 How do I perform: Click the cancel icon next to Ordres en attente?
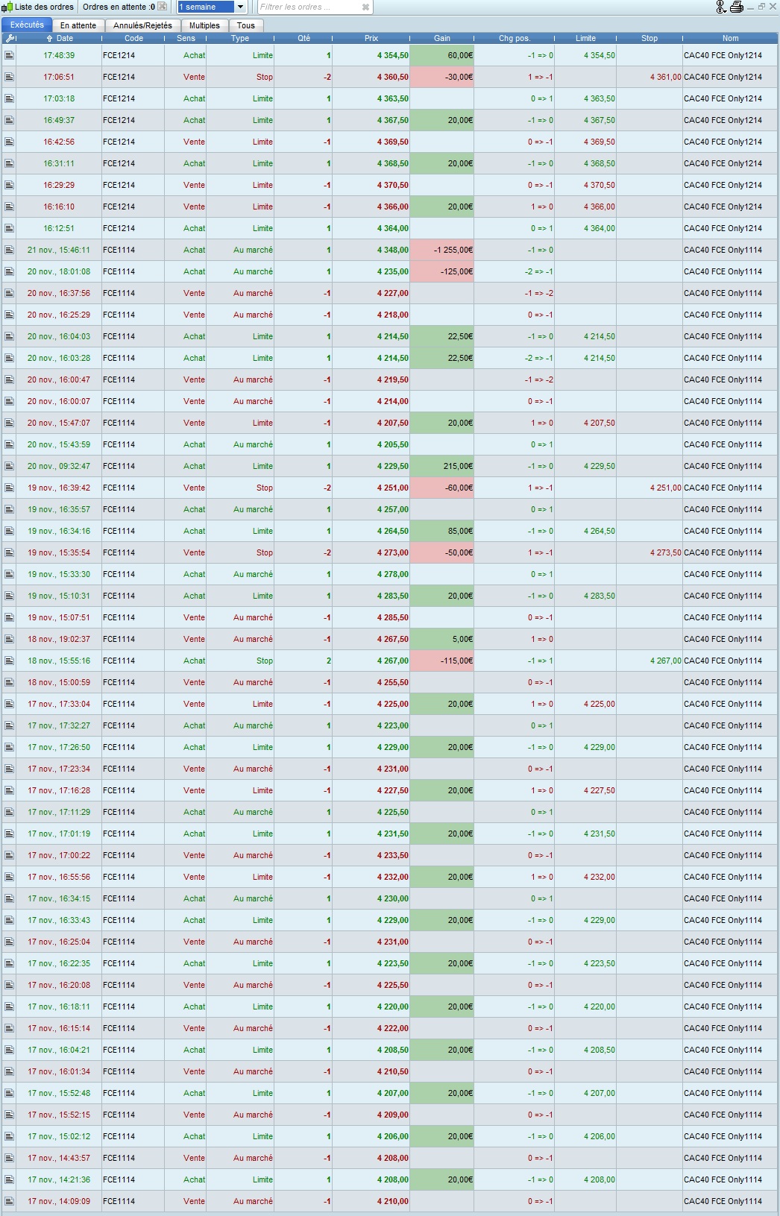tap(163, 7)
